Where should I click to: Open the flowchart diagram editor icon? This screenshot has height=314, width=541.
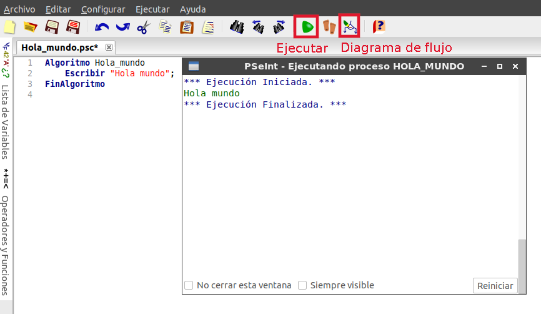[x=349, y=27]
